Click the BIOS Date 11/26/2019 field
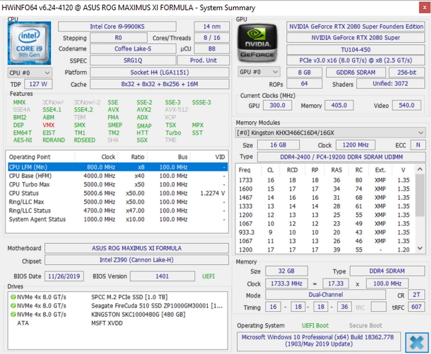 [x=64, y=276]
